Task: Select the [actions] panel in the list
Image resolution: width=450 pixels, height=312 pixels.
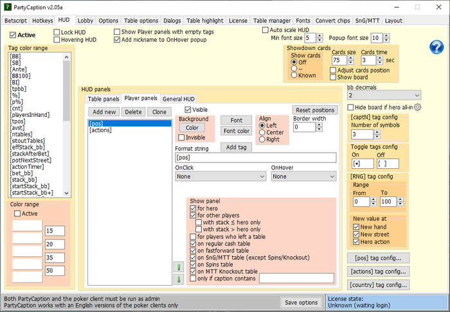Action: 100,130
